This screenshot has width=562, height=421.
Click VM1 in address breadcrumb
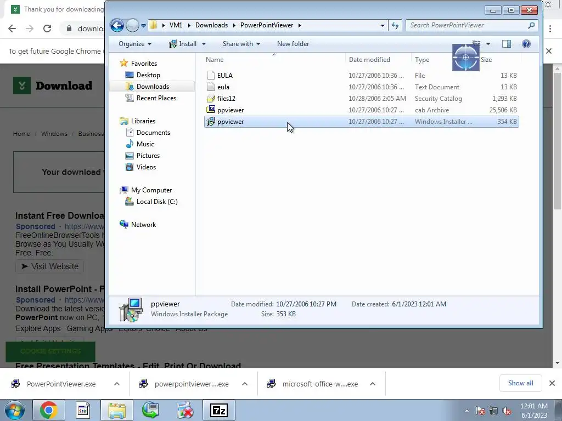[176, 25]
